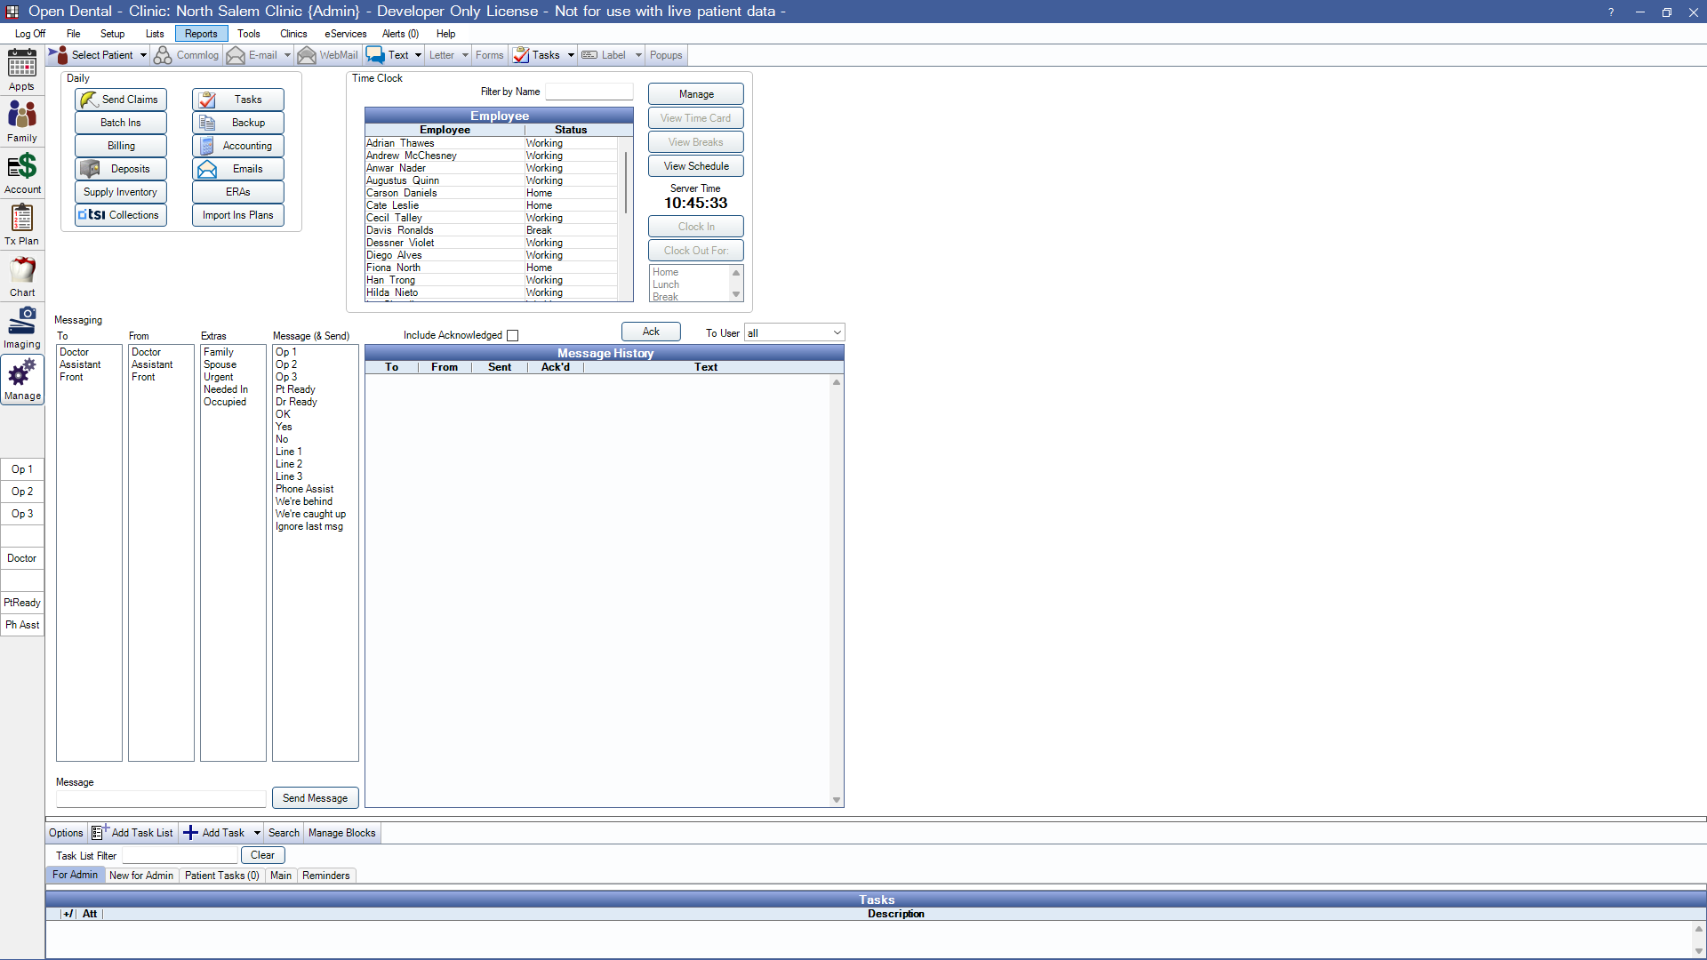Click the Send Claims button
Screen dimensions: 1707x960
coord(121,100)
